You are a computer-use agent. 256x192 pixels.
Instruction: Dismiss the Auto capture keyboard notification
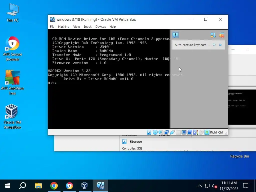coord(220,45)
